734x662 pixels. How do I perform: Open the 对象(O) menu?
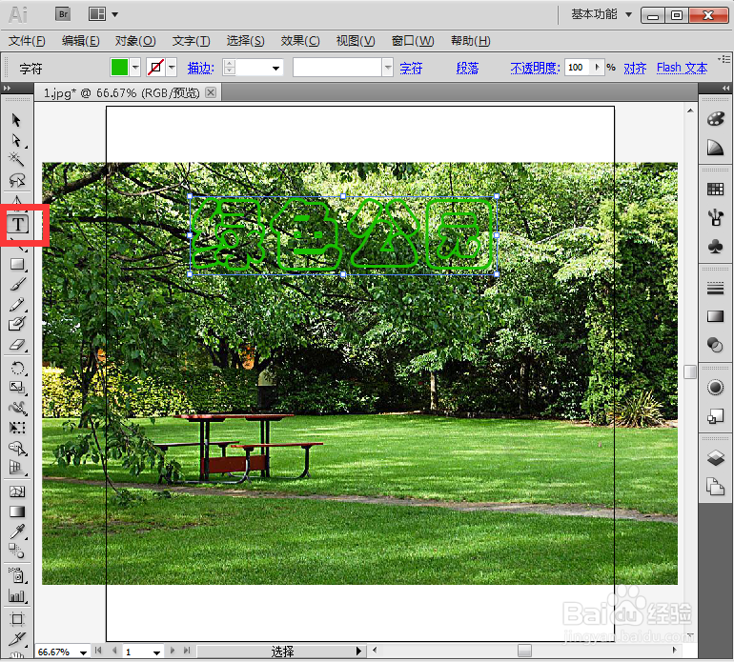coord(135,41)
